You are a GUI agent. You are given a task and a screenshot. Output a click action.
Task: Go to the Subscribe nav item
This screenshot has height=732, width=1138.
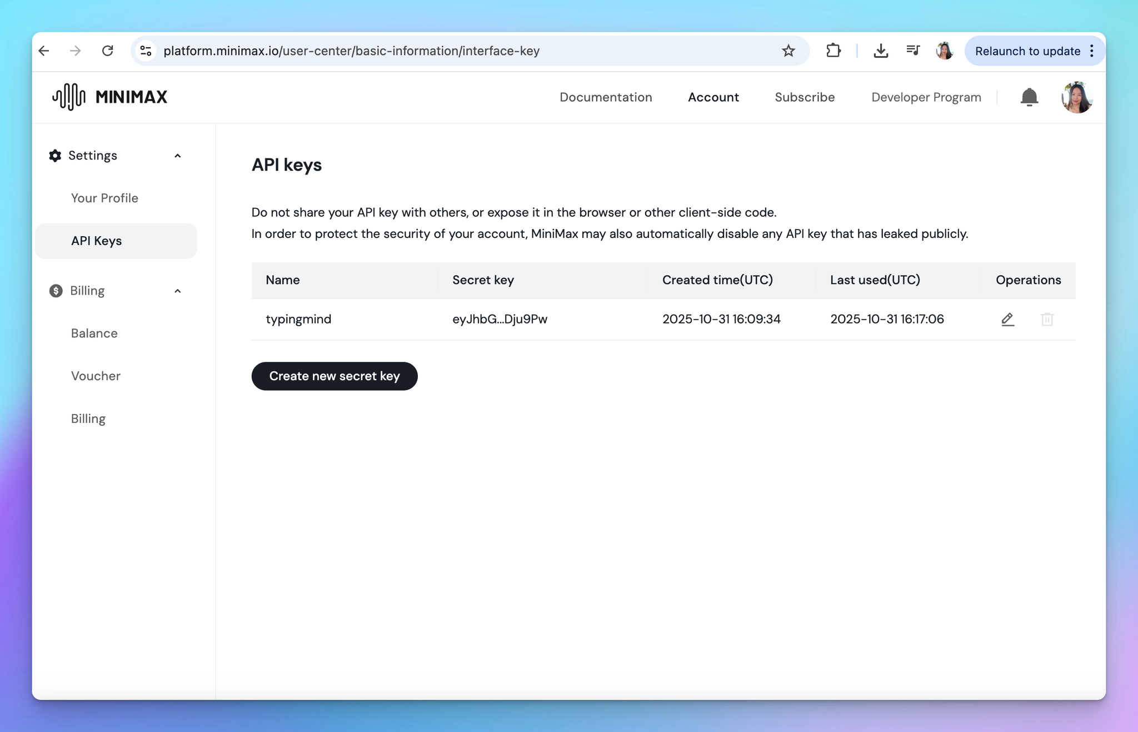[805, 97]
